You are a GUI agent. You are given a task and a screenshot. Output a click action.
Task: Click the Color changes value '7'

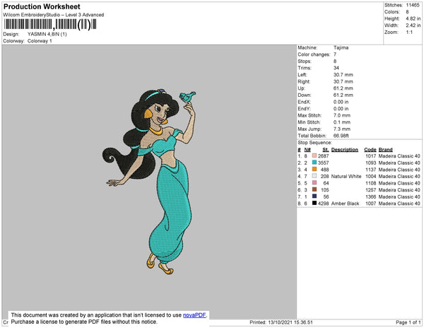[x=335, y=54]
